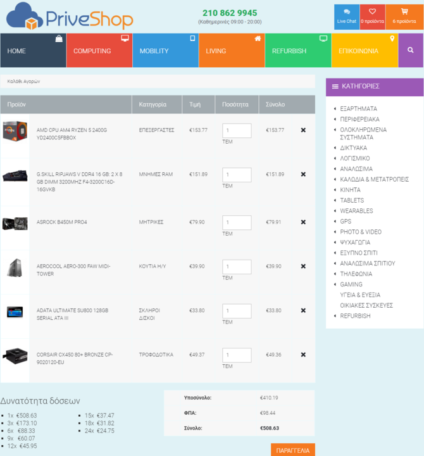Click total amount €508.63
This screenshot has height=456, width=424.
pos(270,427)
